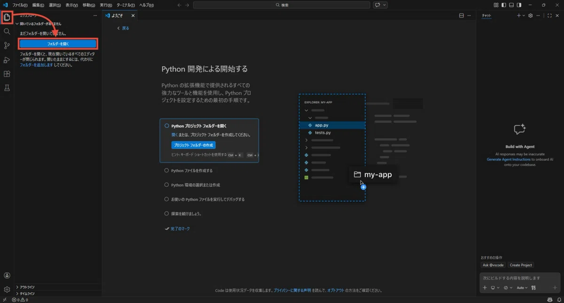Click the プロジェクト フォルダーの作成 button
Screen dimensions: 564x303
point(194,145)
